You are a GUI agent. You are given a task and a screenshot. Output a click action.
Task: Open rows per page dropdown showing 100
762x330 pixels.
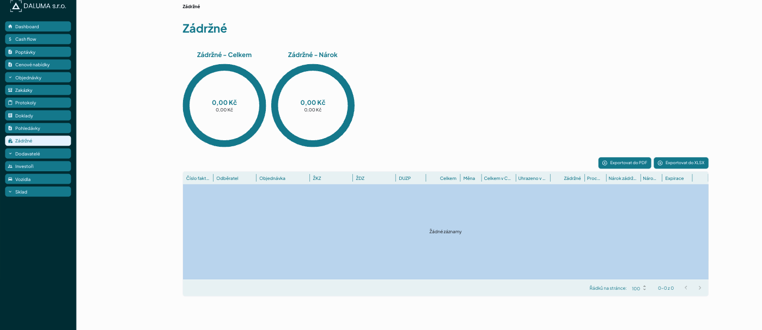[x=639, y=288]
